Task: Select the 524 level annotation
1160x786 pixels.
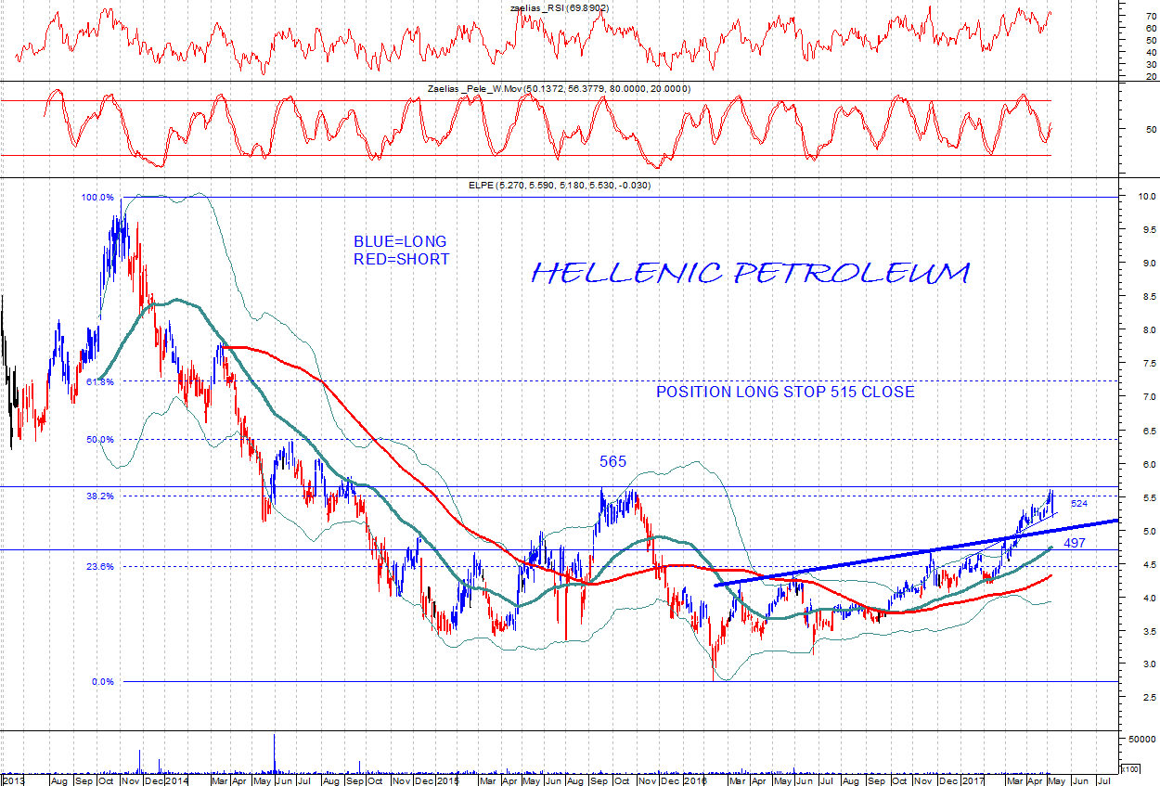Action: (x=1079, y=503)
